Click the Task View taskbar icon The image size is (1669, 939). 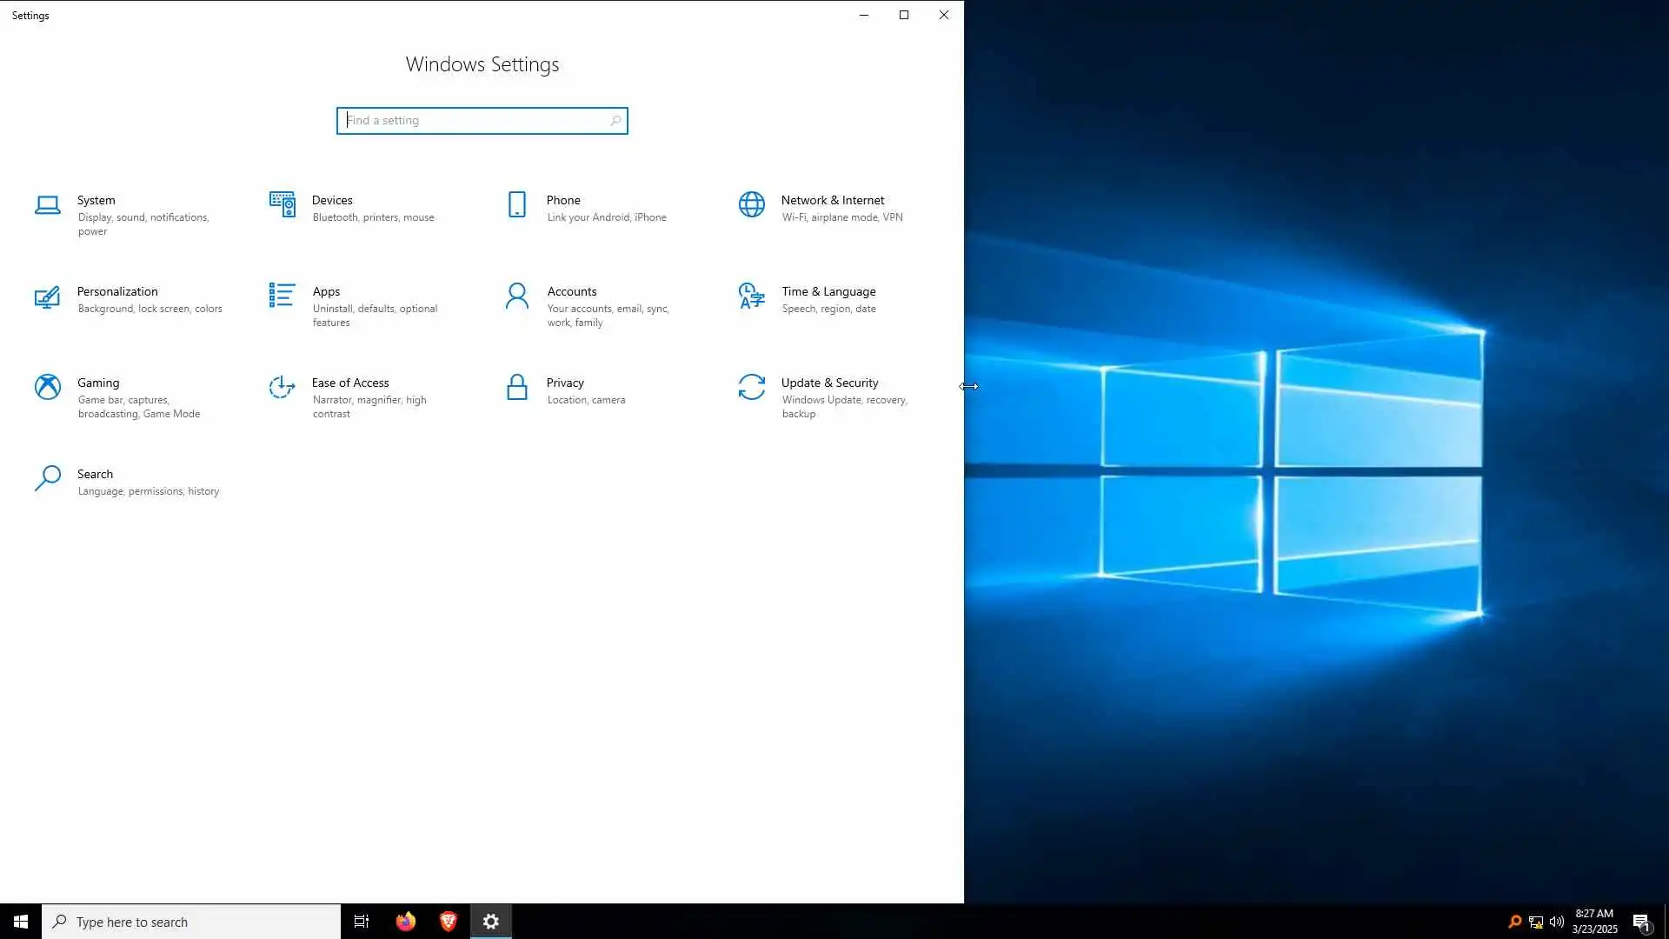coord(362,922)
